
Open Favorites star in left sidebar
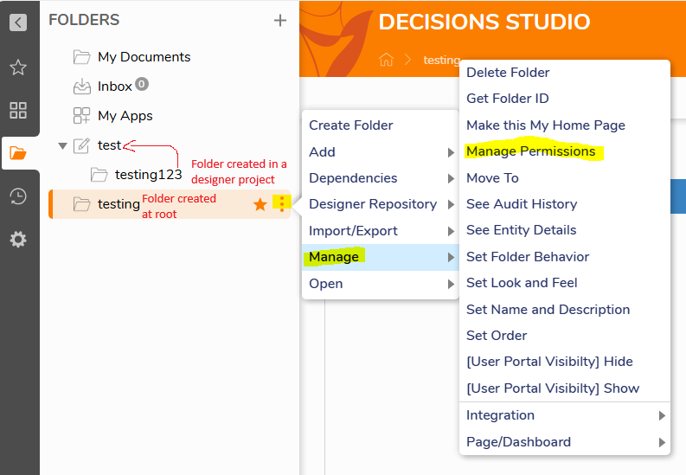[x=18, y=67]
